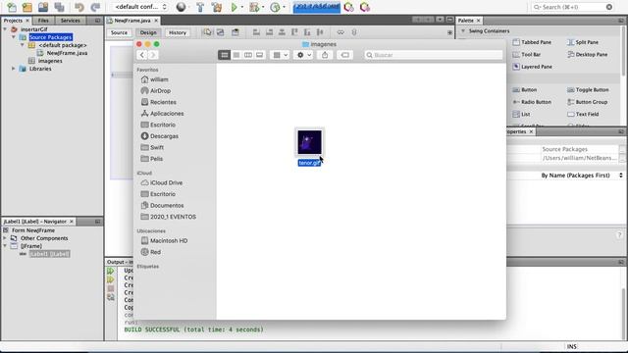Collapse the insertarGif project node
Image resolution: width=628 pixels, height=353 pixels.
point(5,29)
